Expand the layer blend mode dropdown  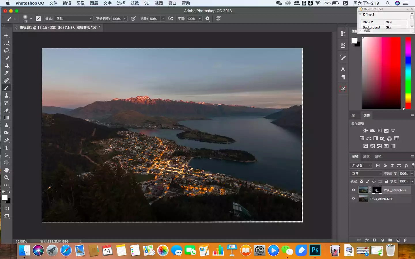366,174
